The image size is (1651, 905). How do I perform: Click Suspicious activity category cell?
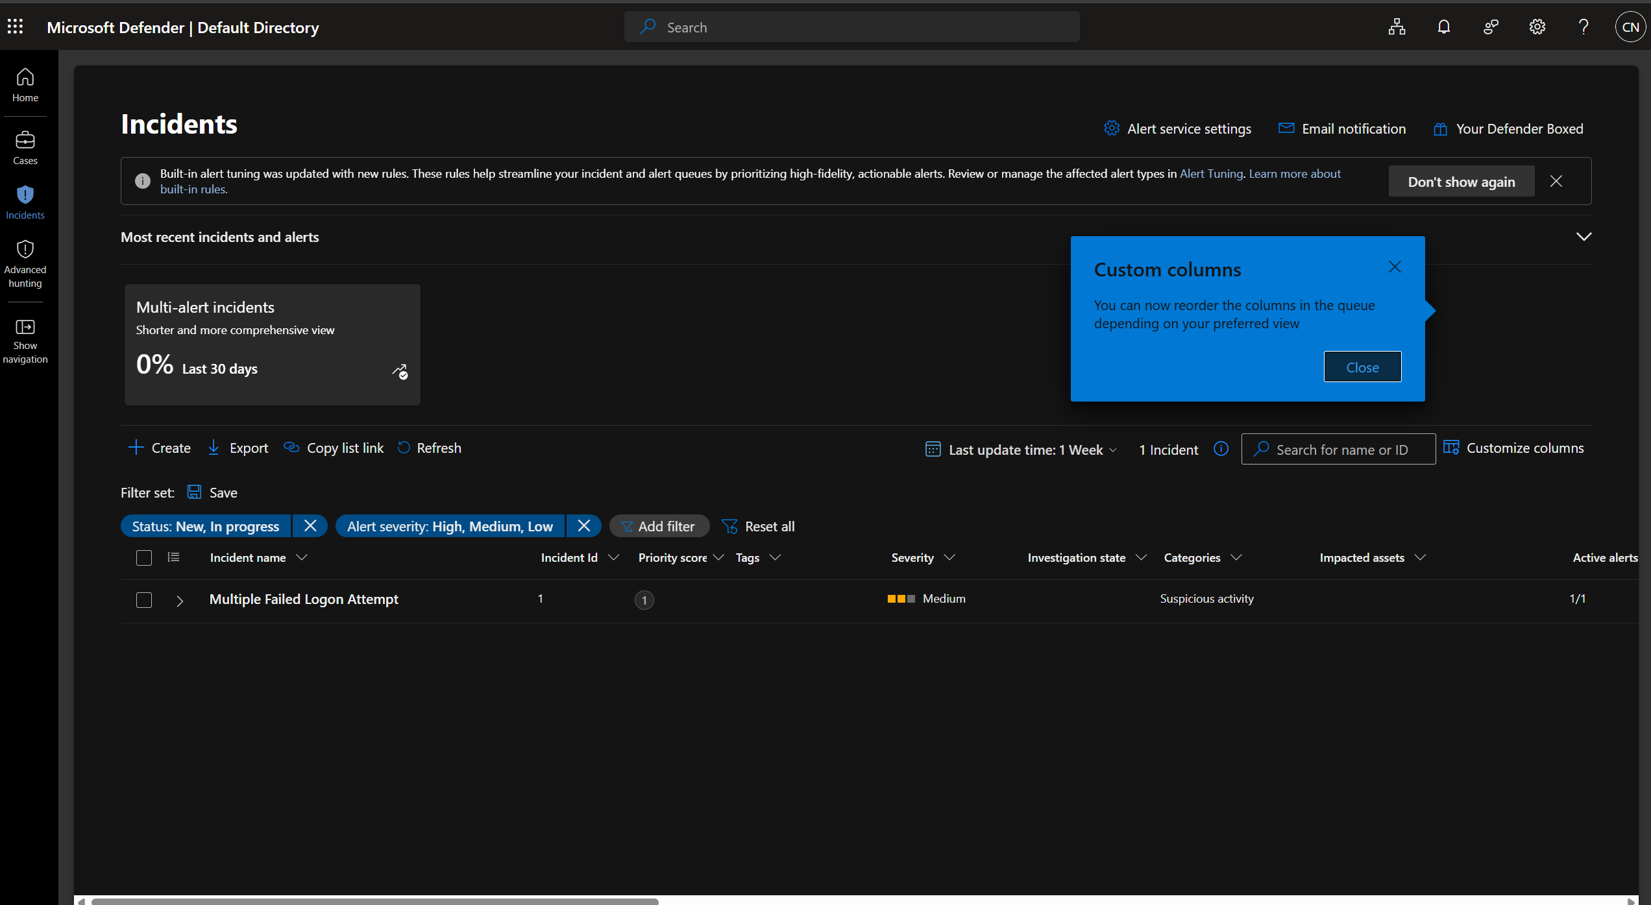click(x=1207, y=599)
